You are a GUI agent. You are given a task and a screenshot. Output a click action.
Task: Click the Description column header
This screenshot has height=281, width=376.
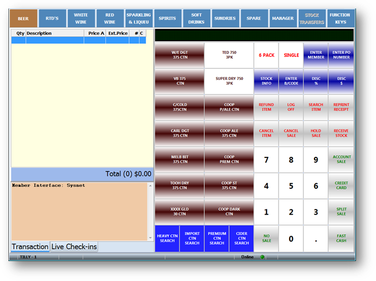[x=55, y=33]
